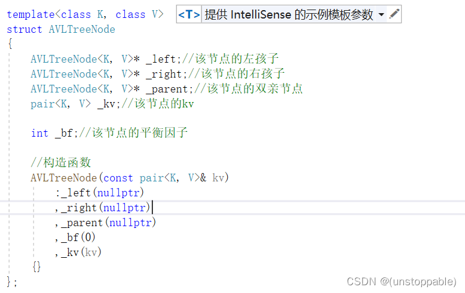The image size is (465, 293).
Task: Expand the IntelliSense template arguments dropdown arrow
Action: (x=381, y=15)
